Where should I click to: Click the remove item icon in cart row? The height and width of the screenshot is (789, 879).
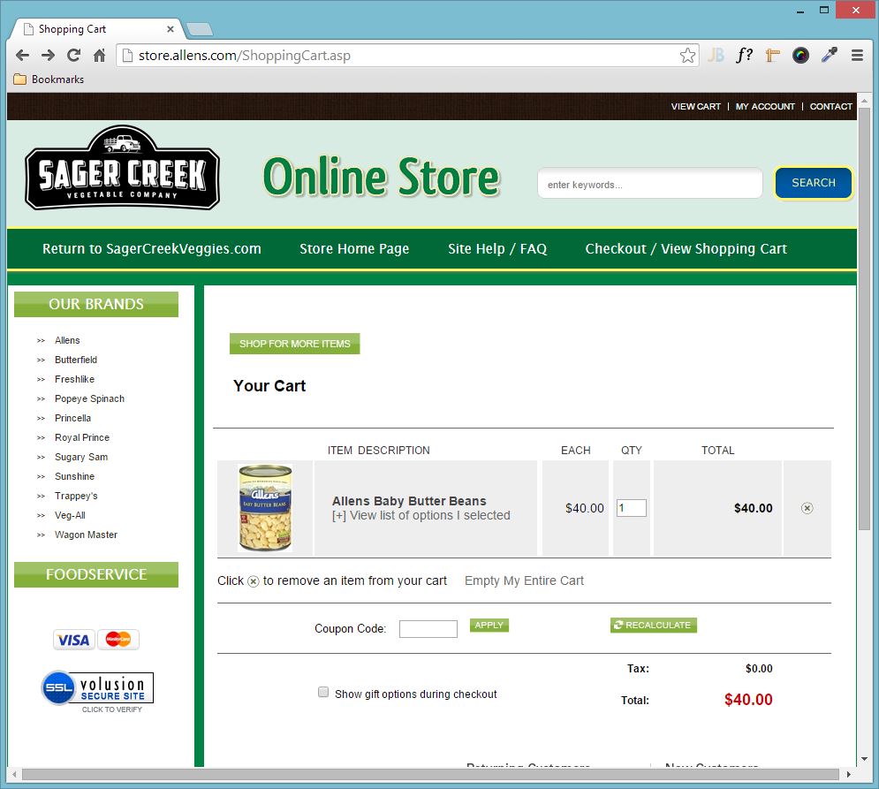[x=807, y=508]
